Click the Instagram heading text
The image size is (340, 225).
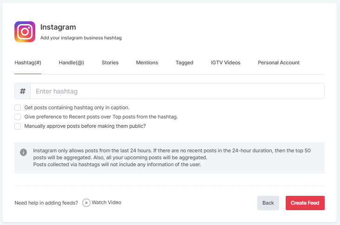tap(58, 27)
